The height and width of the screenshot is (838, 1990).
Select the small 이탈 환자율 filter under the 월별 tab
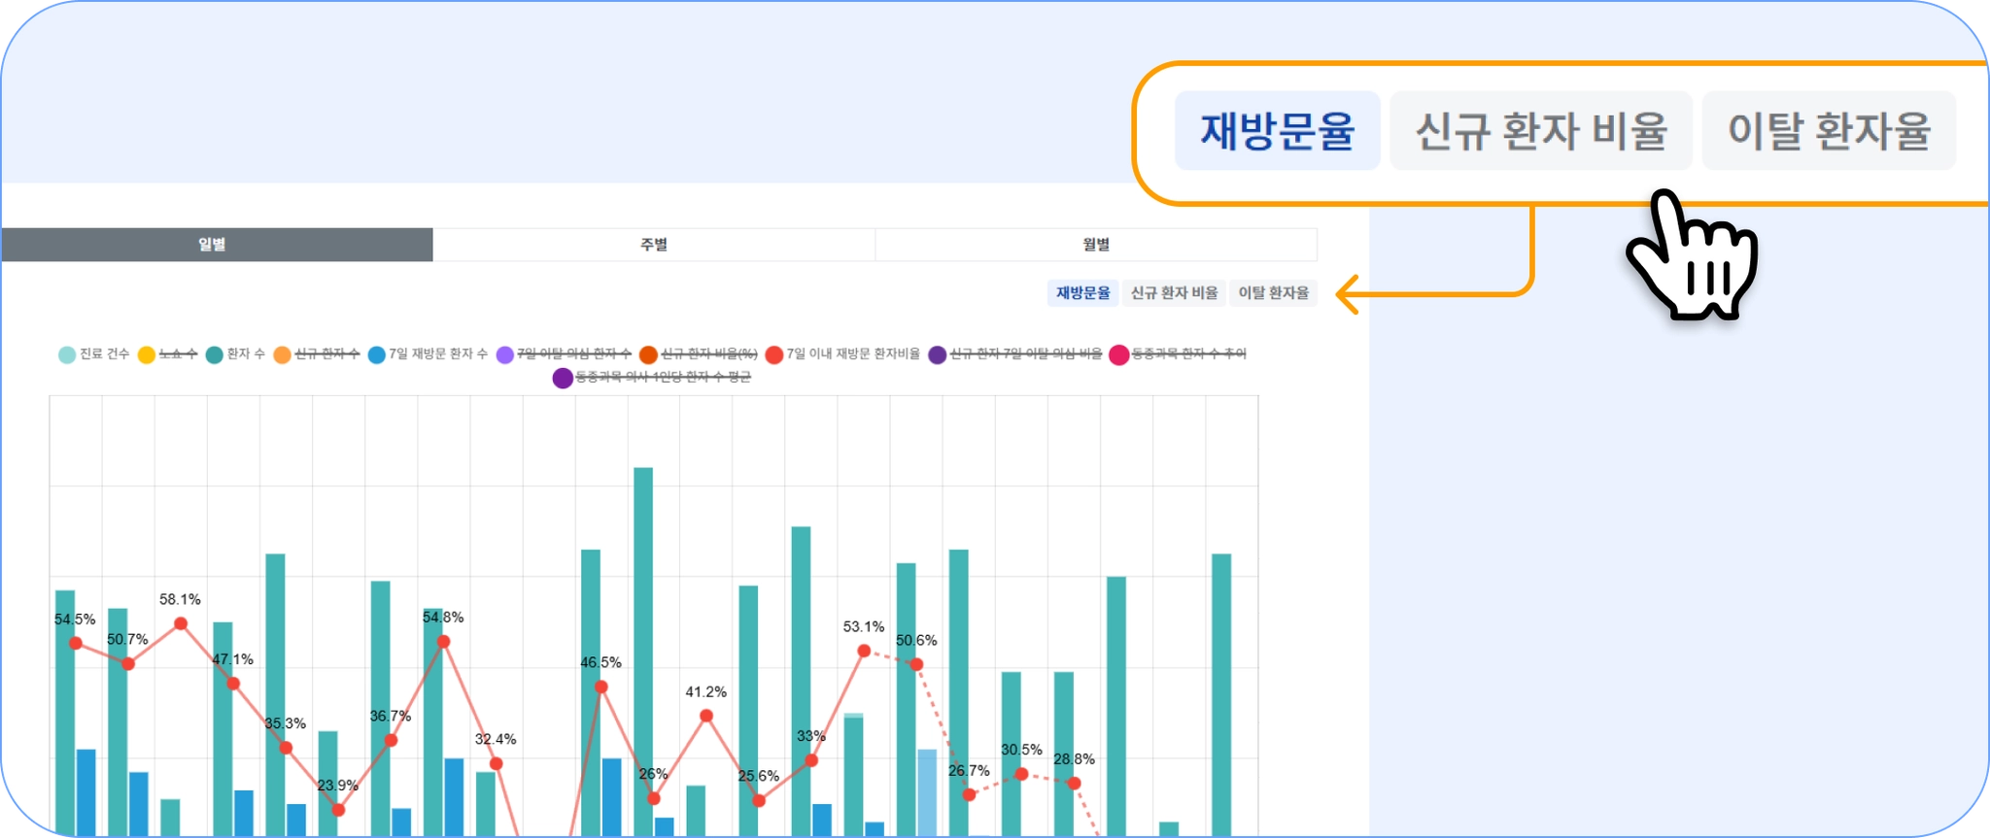coord(1273,293)
